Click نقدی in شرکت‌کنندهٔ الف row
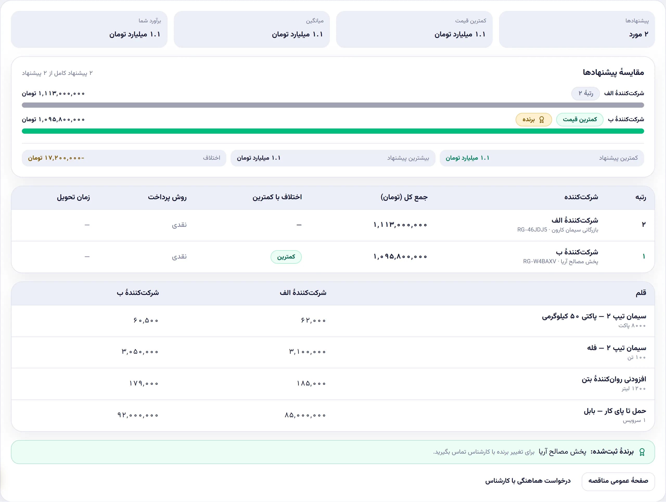666x502 pixels. coord(179,225)
